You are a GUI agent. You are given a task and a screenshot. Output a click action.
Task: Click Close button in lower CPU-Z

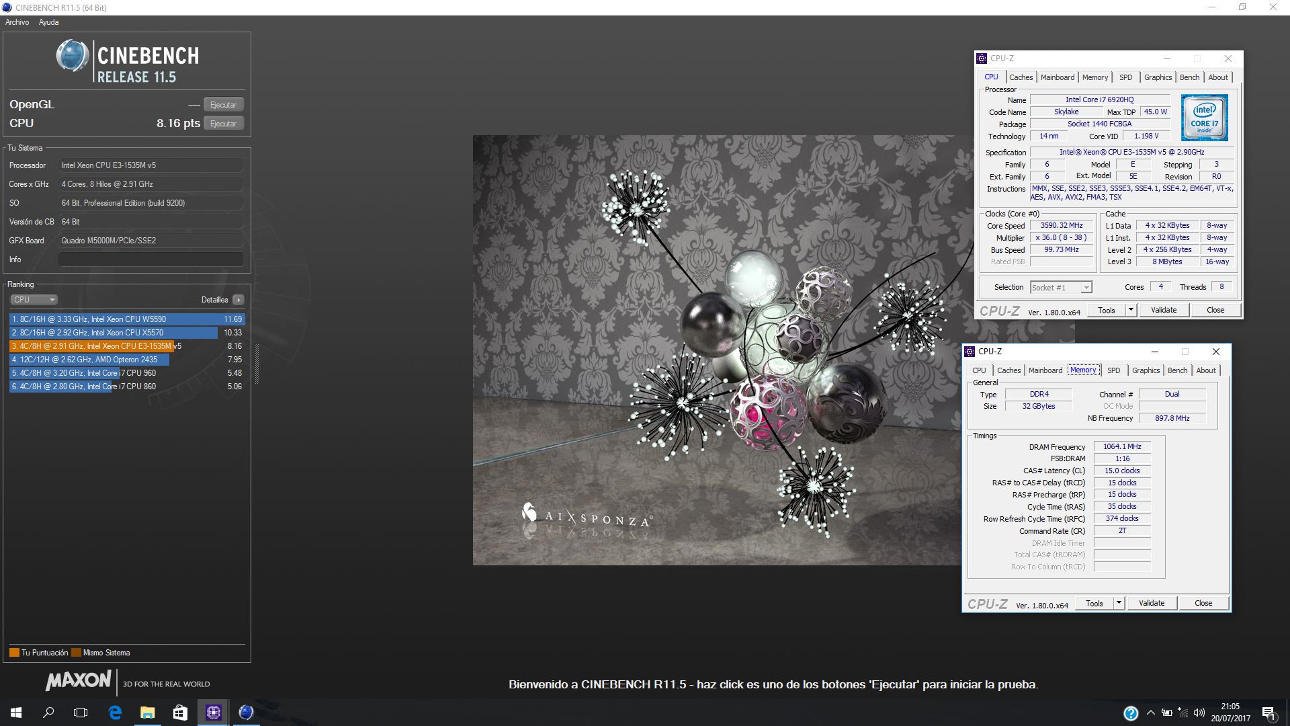(1203, 603)
